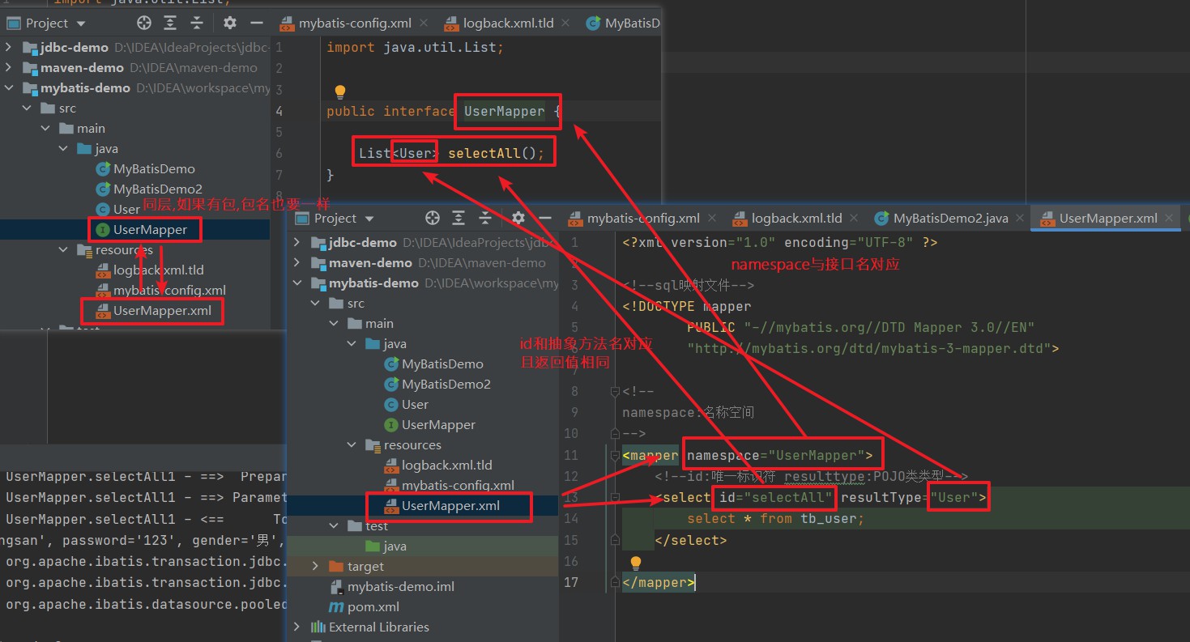Collapse the main folder in the front window's tree

click(x=334, y=323)
